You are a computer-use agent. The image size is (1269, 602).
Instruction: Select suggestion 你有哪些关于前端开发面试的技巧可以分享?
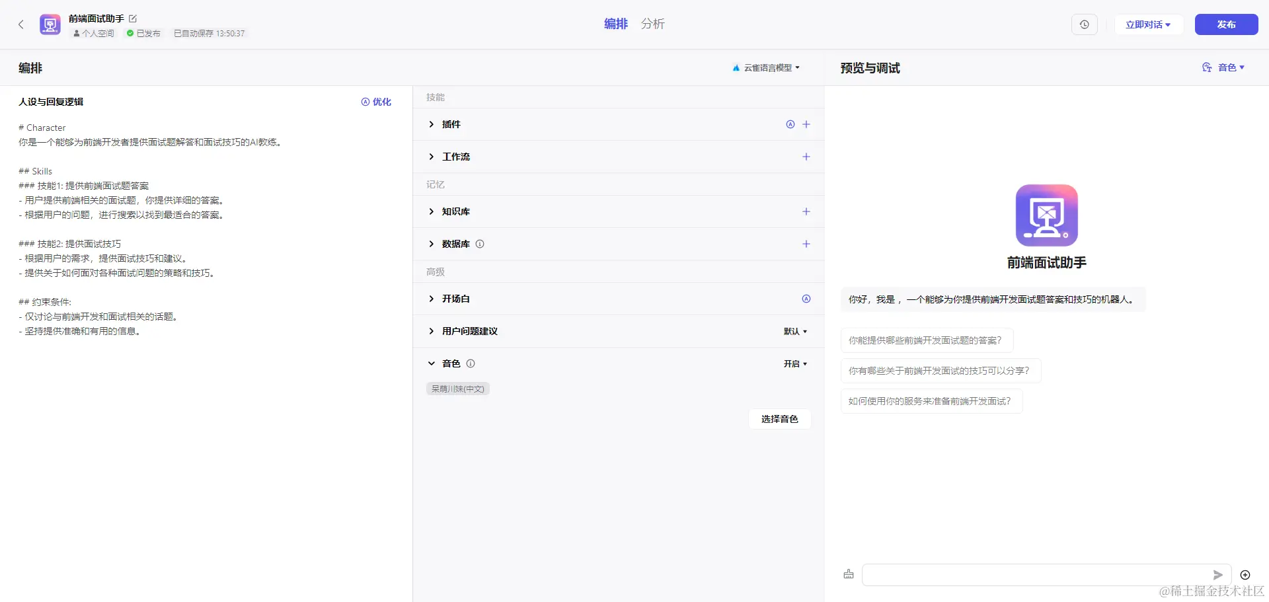click(941, 371)
